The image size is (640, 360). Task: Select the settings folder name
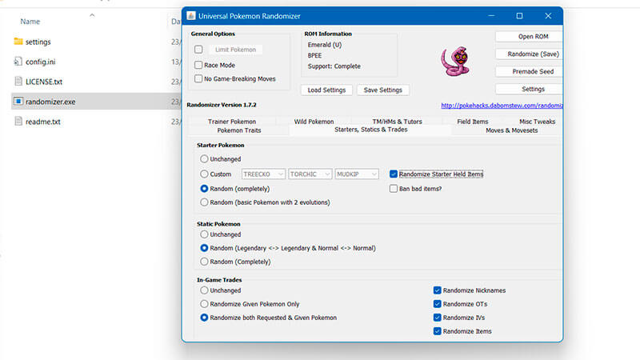coord(38,42)
